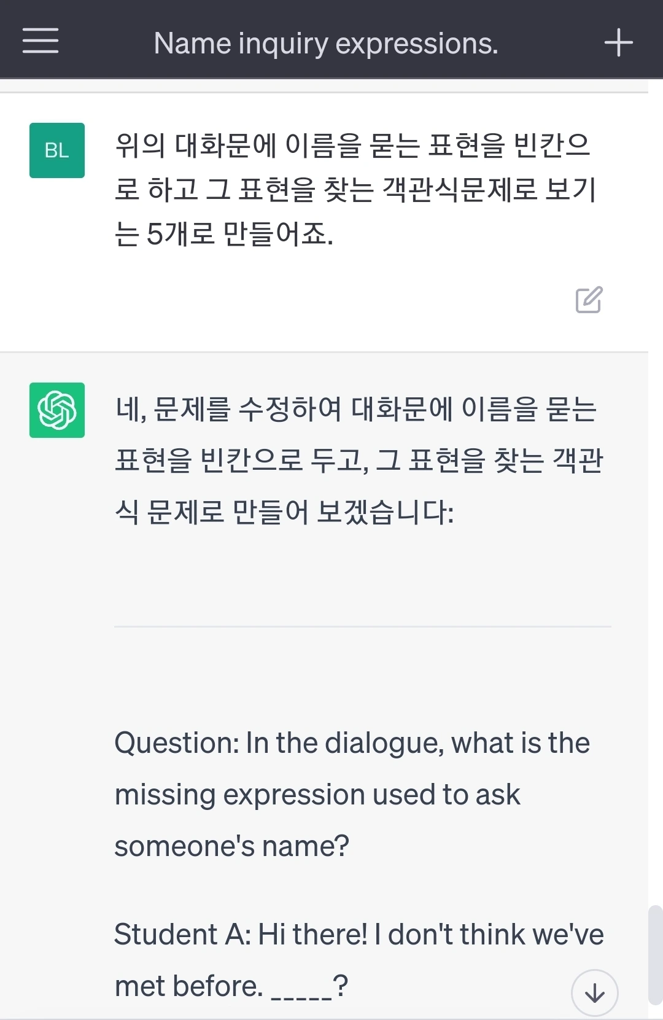Click the reply line starting '네, 문제를 수정하여'
The width and height of the screenshot is (663, 1020).
click(356, 409)
